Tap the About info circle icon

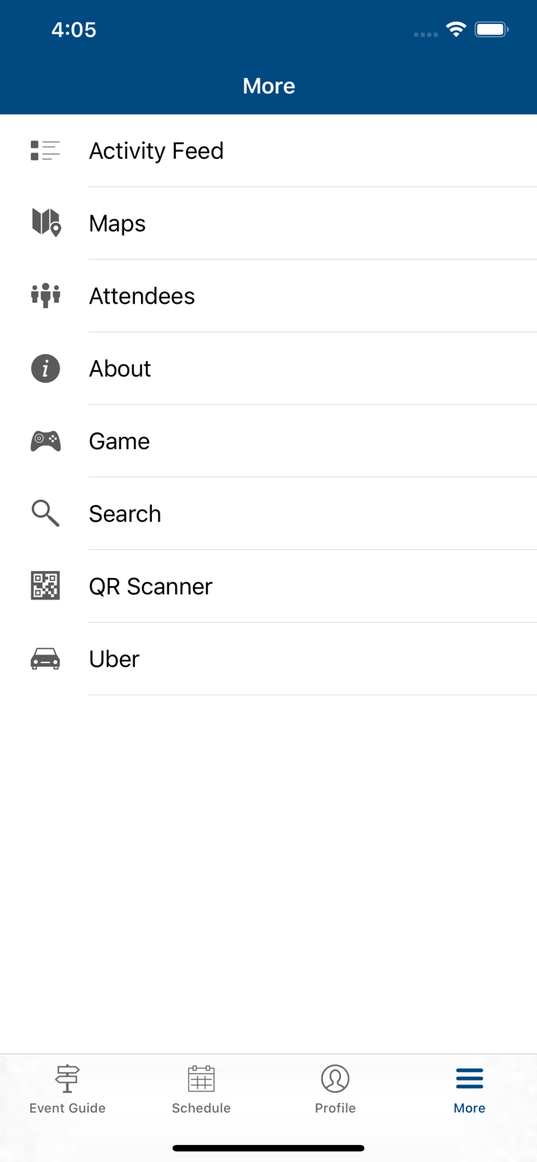pyautogui.click(x=46, y=369)
